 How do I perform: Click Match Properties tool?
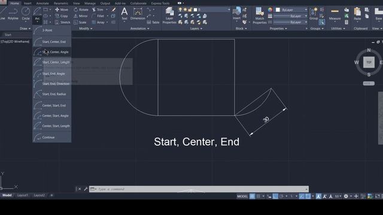coord(259,16)
